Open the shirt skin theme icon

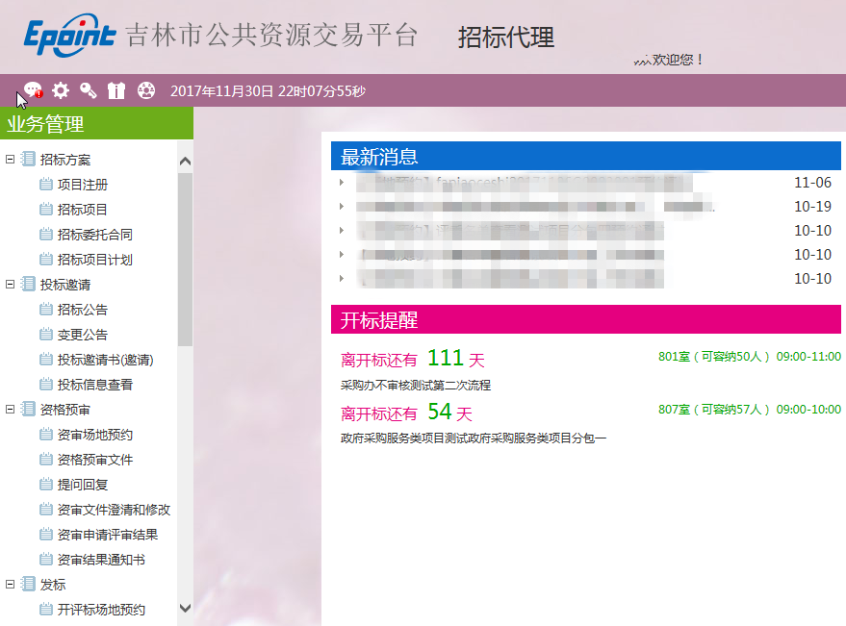116,91
